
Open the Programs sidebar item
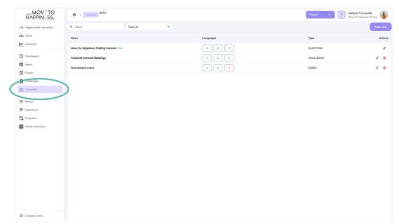coord(28,118)
